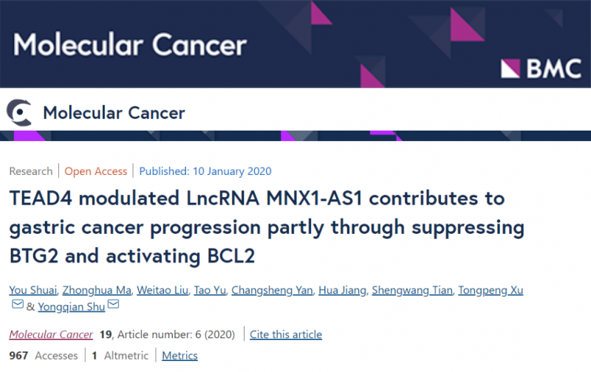Click the email envelope icon after Tongpeng Xu

[17, 305]
